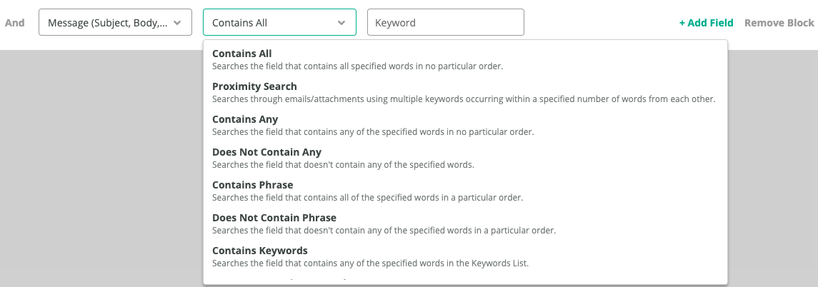Pick the Contains Keywords option
The height and width of the screenshot is (287, 818).
click(259, 251)
